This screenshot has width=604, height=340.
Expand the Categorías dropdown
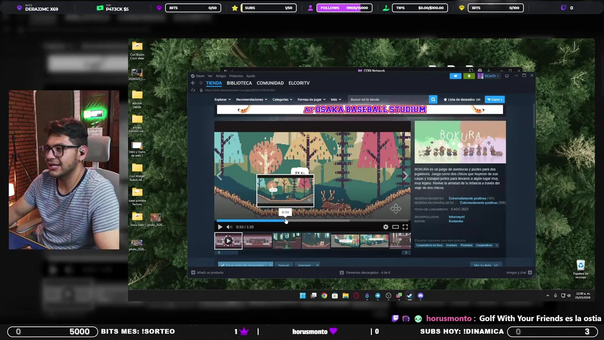click(x=282, y=100)
